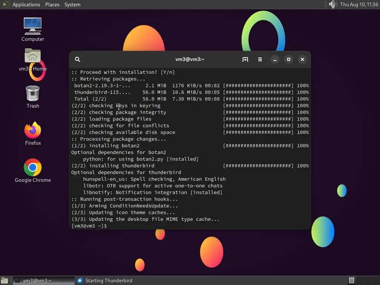Viewport: 380px width, 285px height.
Task: Click 'Optional dependencies for botan2' line
Action: coord(119,153)
